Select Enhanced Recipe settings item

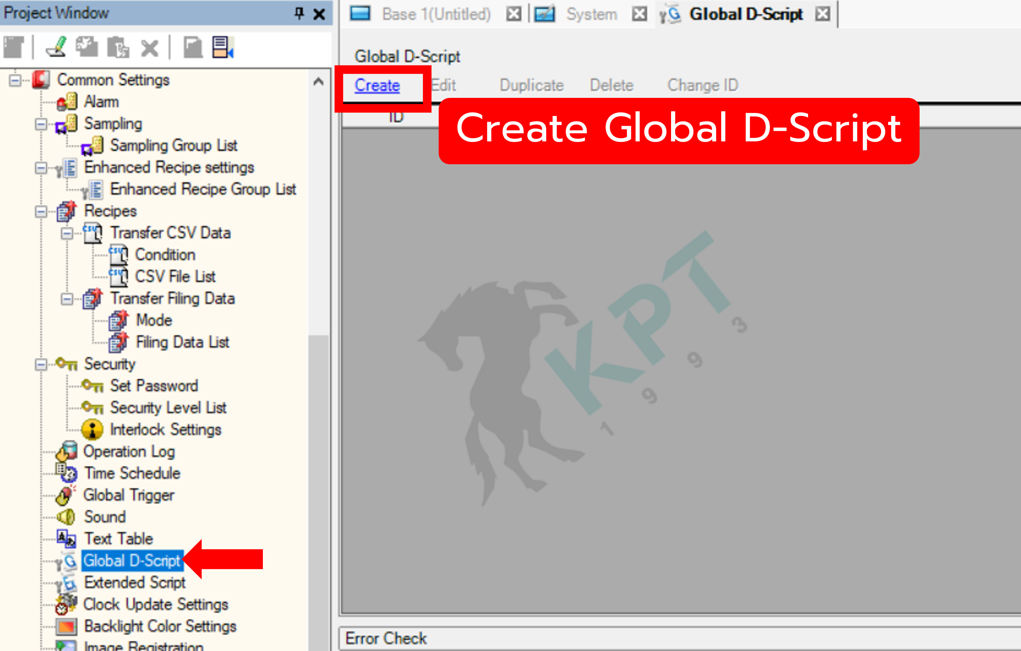[x=169, y=168]
